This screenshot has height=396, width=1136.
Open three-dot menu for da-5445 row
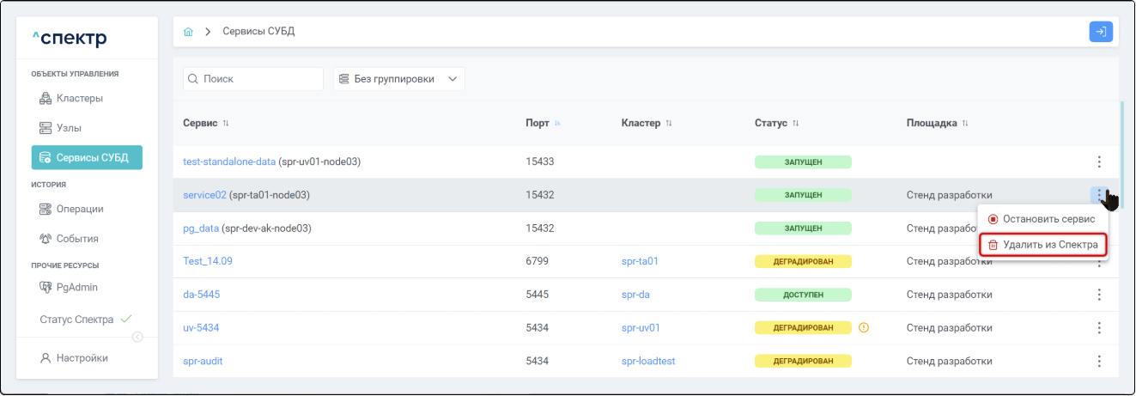coord(1099,295)
